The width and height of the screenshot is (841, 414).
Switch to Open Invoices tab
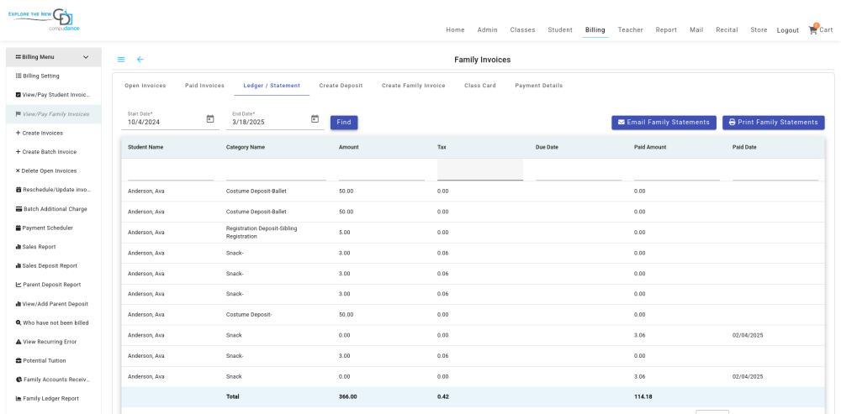145,86
